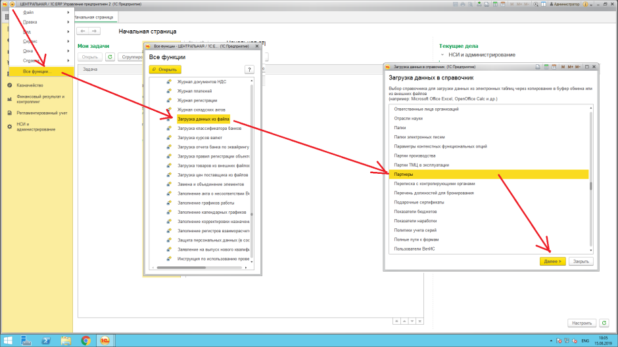Expand the Правка submenu

pyautogui.click(x=41, y=22)
